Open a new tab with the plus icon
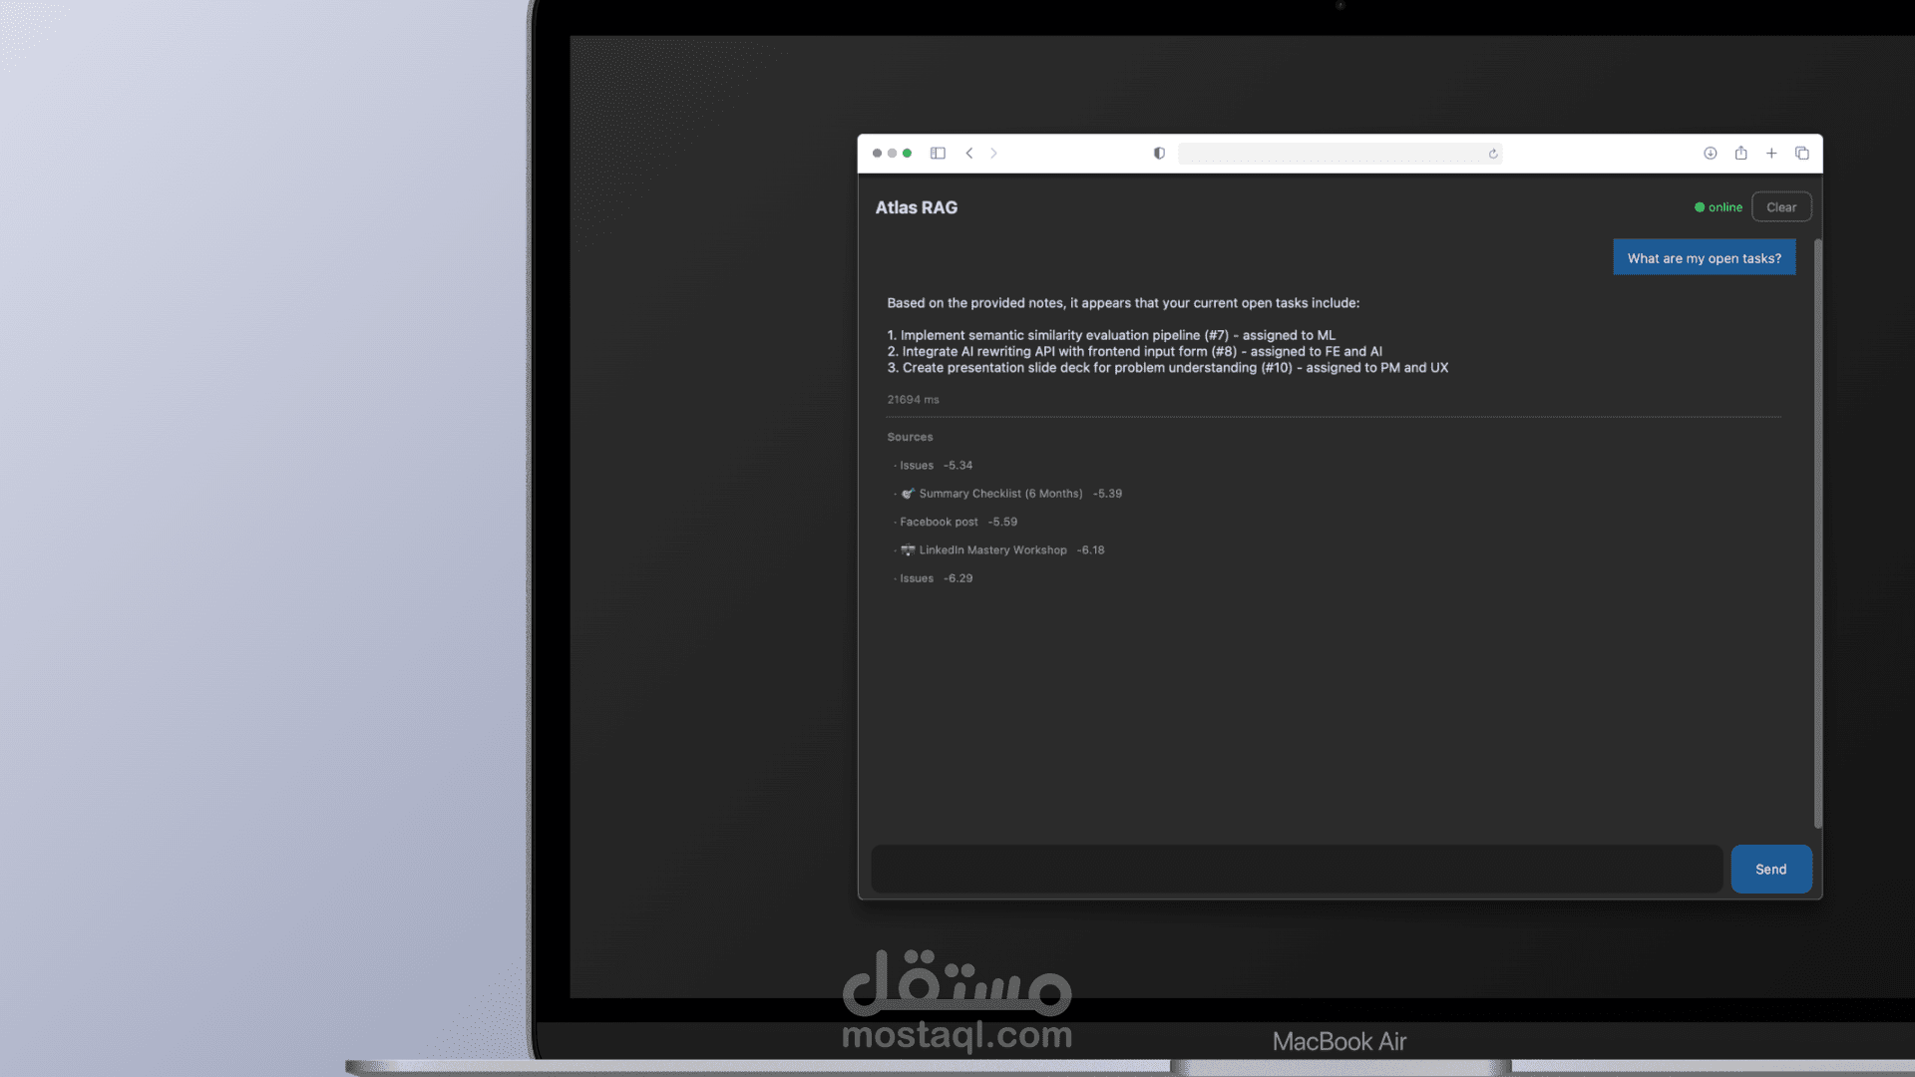The width and height of the screenshot is (1915, 1077). click(x=1771, y=153)
